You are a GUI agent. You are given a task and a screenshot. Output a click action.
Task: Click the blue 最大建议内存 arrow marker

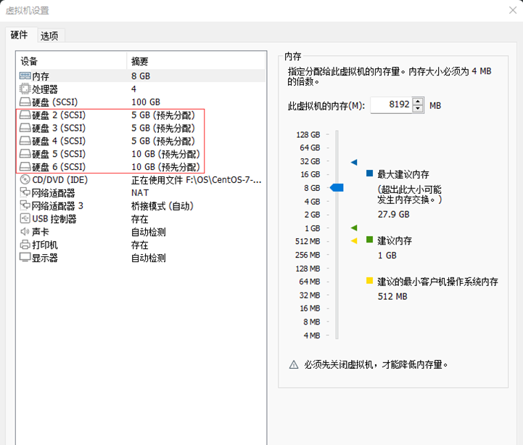tap(354, 162)
